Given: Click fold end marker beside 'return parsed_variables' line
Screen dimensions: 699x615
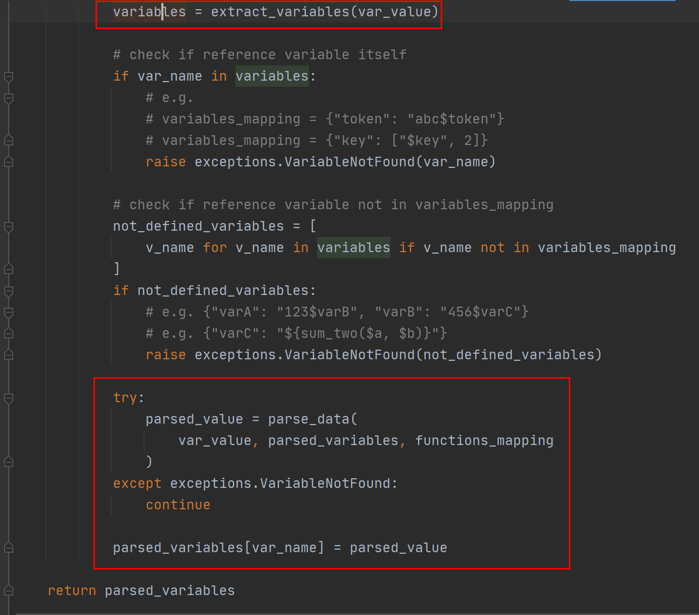Looking at the screenshot, I should pyautogui.click(x=9, y=590).
